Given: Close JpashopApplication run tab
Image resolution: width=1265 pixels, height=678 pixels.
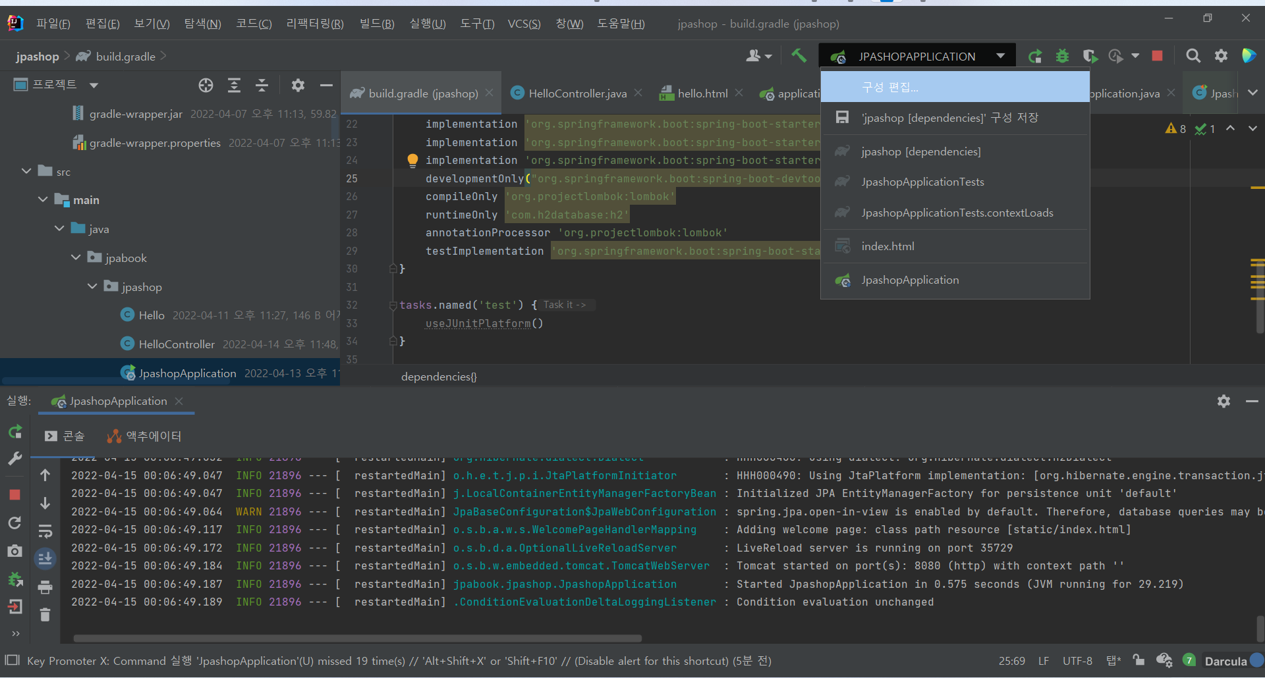Looking at the screenshot, I should [179, 401].
